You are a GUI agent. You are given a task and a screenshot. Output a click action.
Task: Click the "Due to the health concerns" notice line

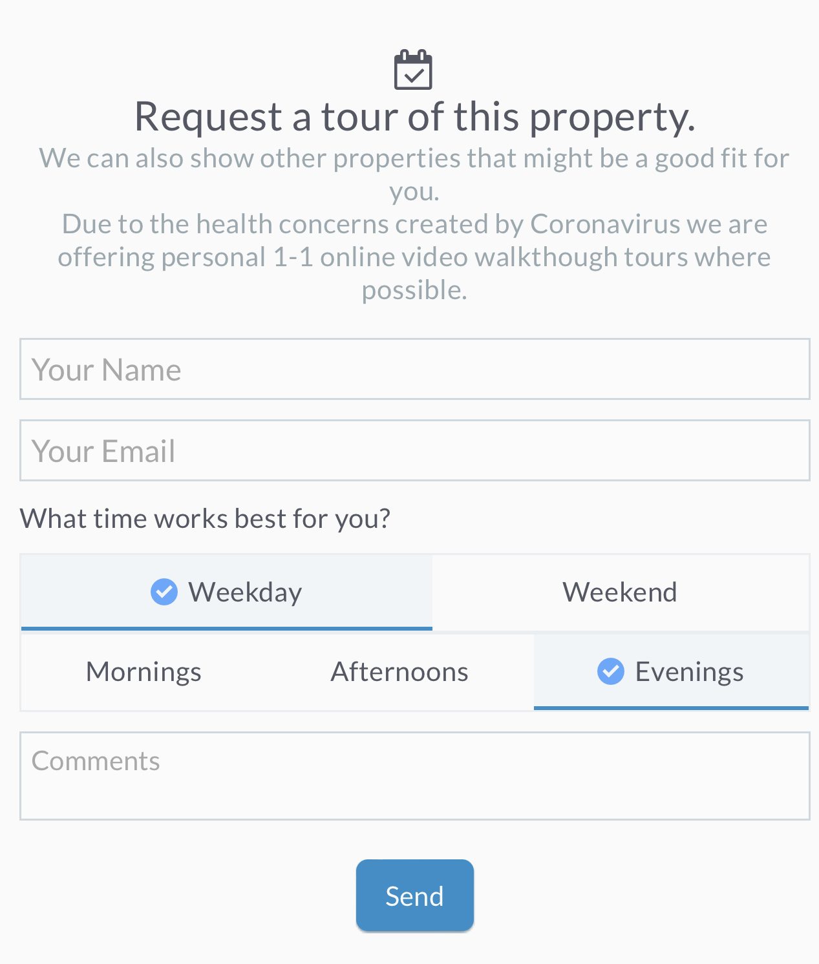point(414,224)
